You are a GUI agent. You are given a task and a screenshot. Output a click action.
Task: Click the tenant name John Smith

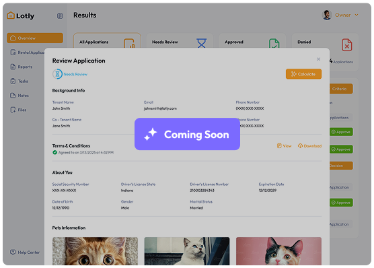point(61,108)
